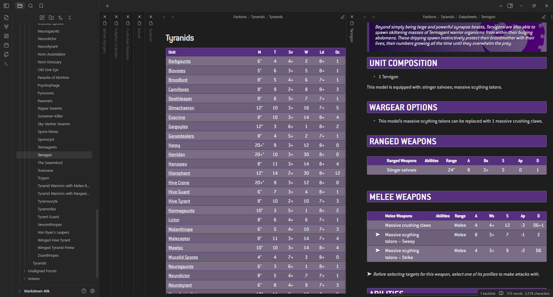Screen dimensions: 553x297
Task: Open a new tab with plus icon
Action: (107, 6)
